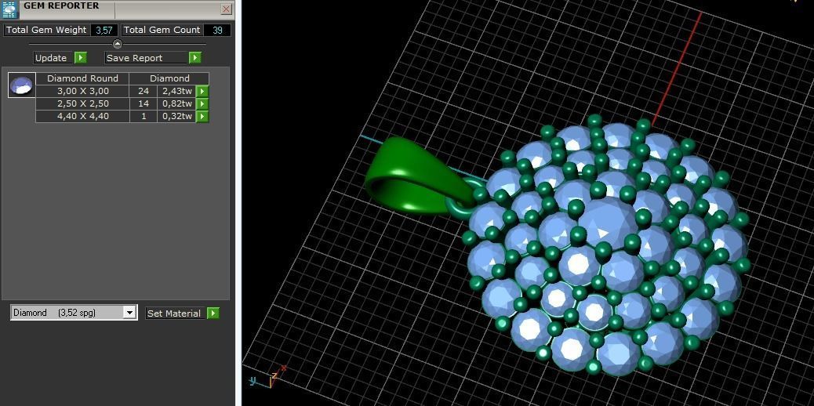This screenshot has height=406, width=814.
Task: Select the 2,50 X 2,50 size cell
Action: tap(82, 103)
